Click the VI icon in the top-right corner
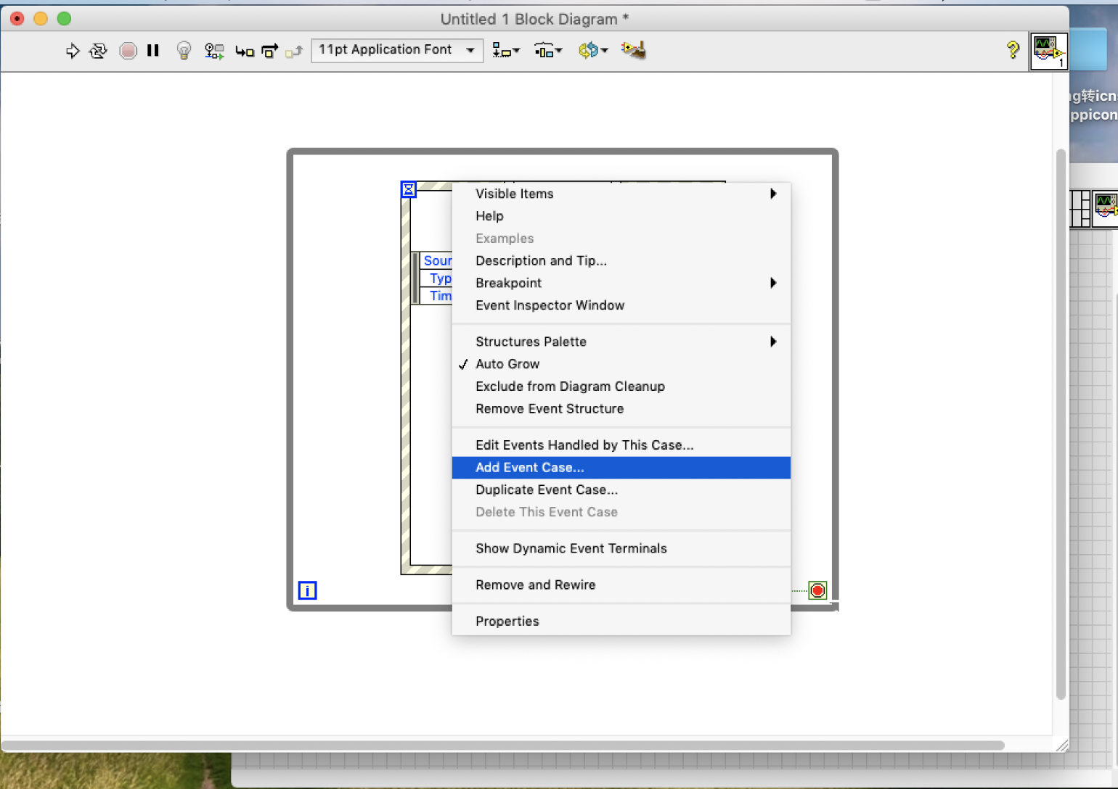 click(x=1049, y=51)
